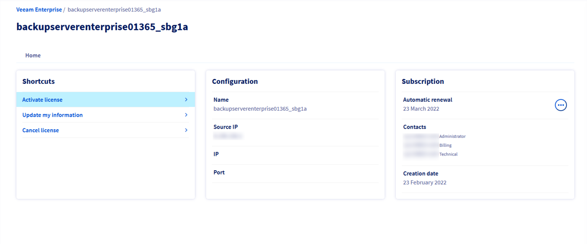Click the IP field in Configuration
The image size is (587, 244).
217,153
